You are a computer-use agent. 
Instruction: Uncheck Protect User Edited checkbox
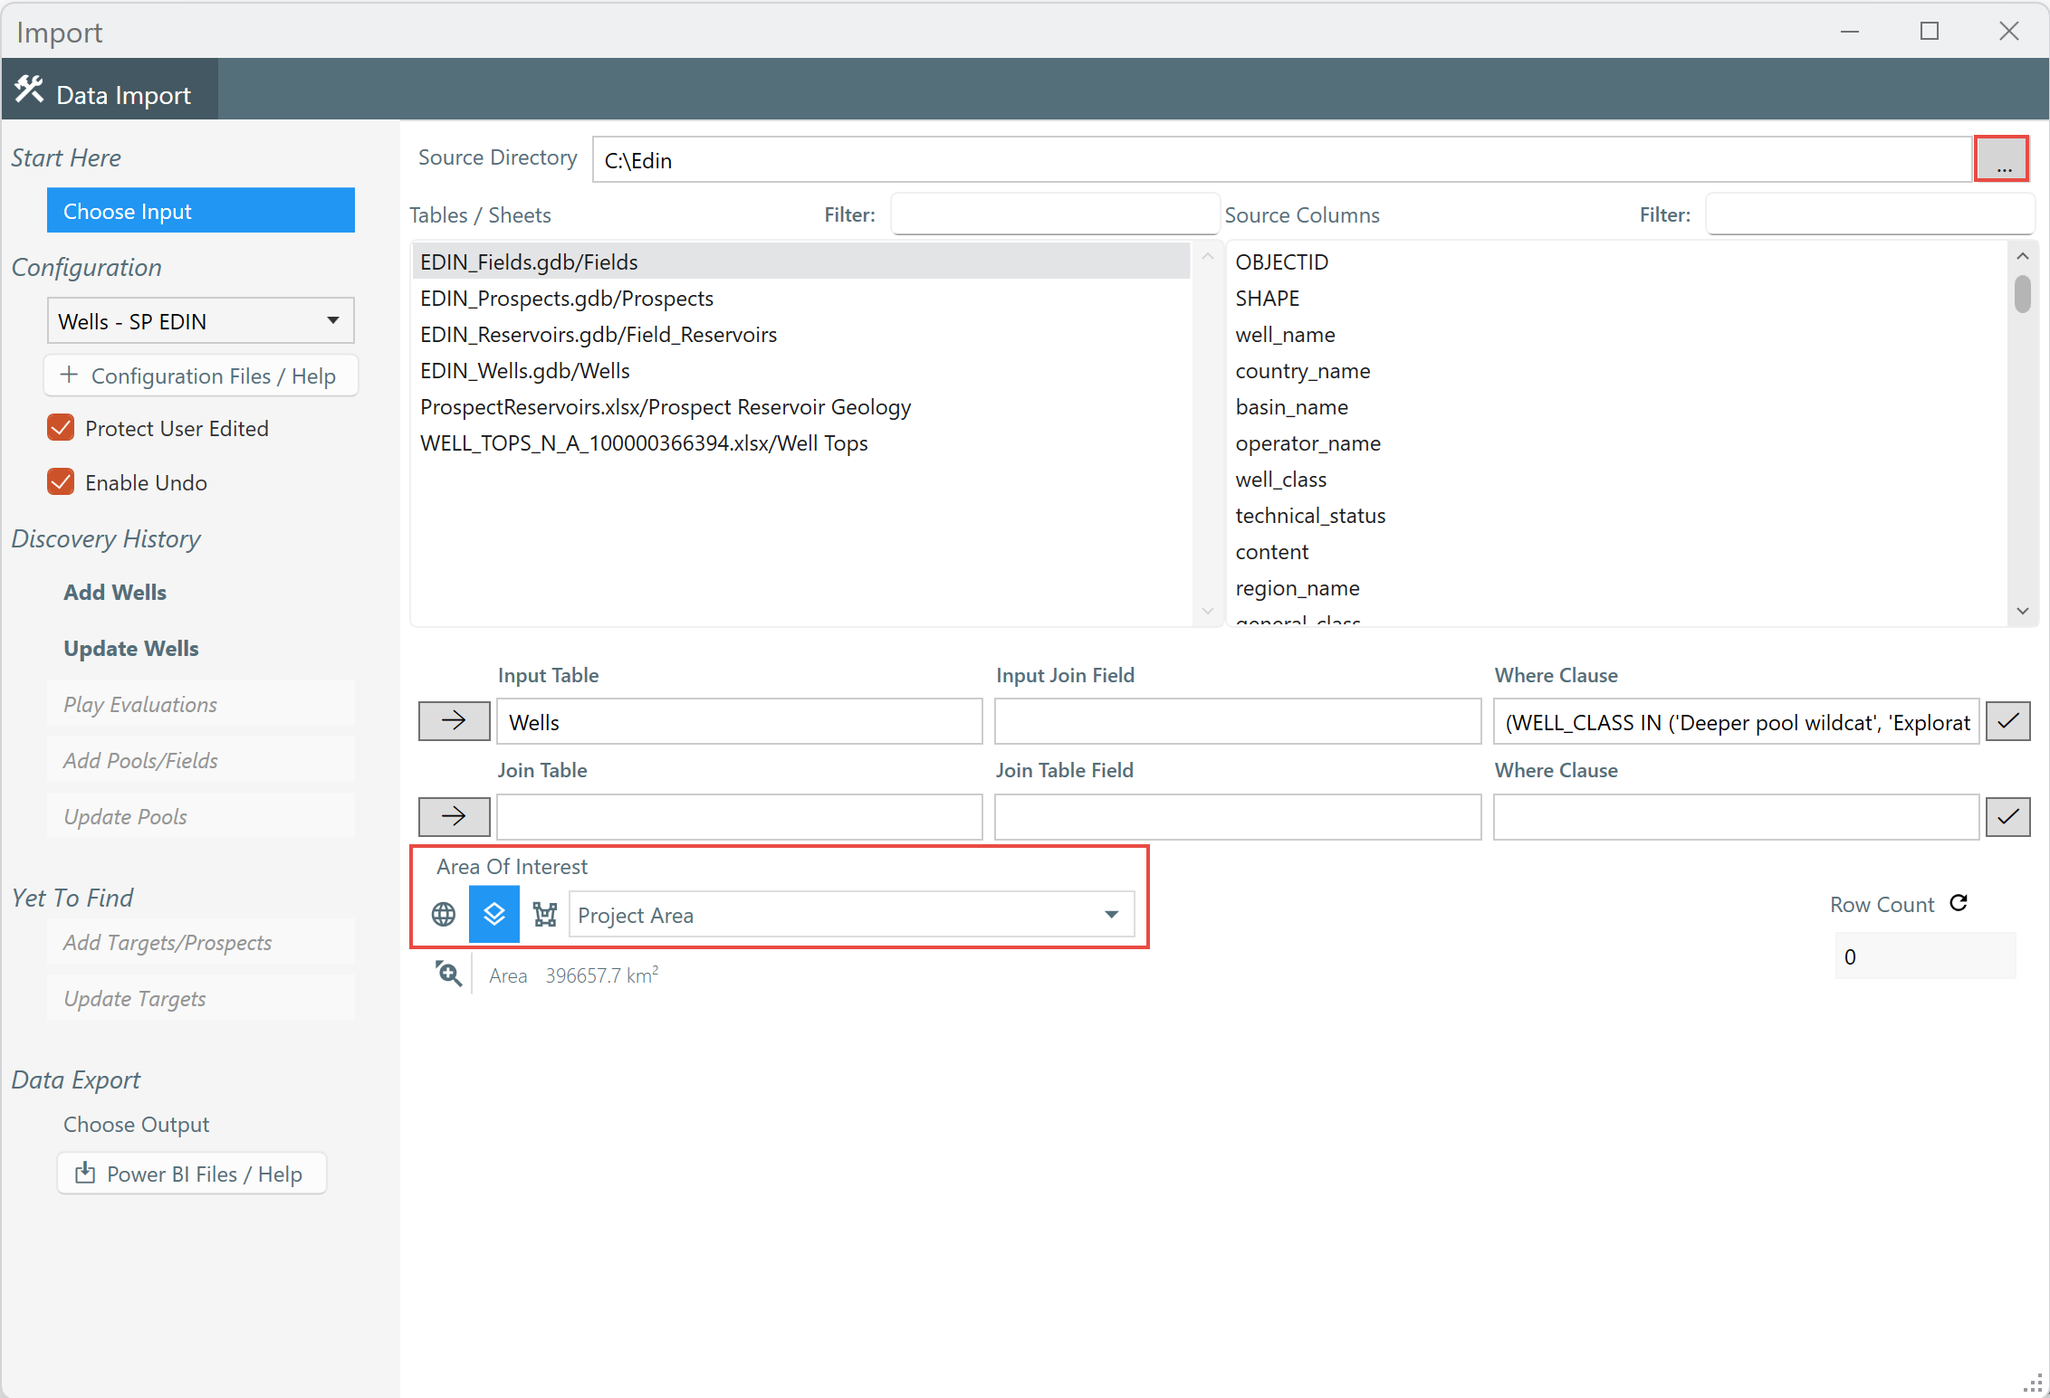(61, 428)
